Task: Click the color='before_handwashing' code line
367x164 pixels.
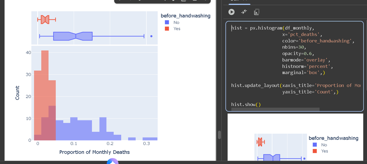Action: pos(318,41)
